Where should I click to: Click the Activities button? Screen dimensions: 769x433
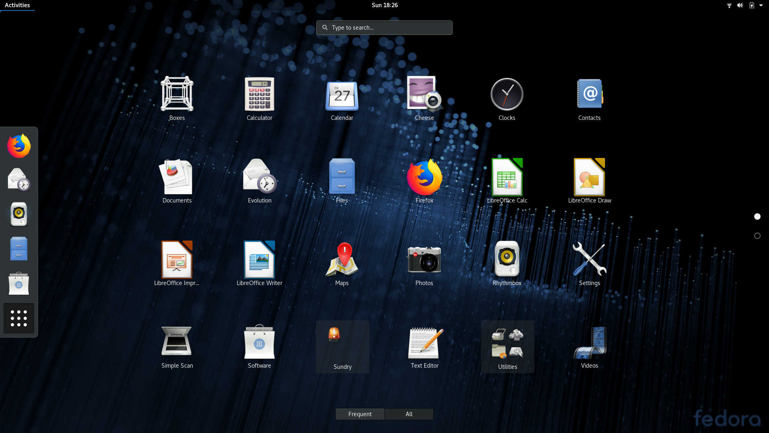click(17, 5)
